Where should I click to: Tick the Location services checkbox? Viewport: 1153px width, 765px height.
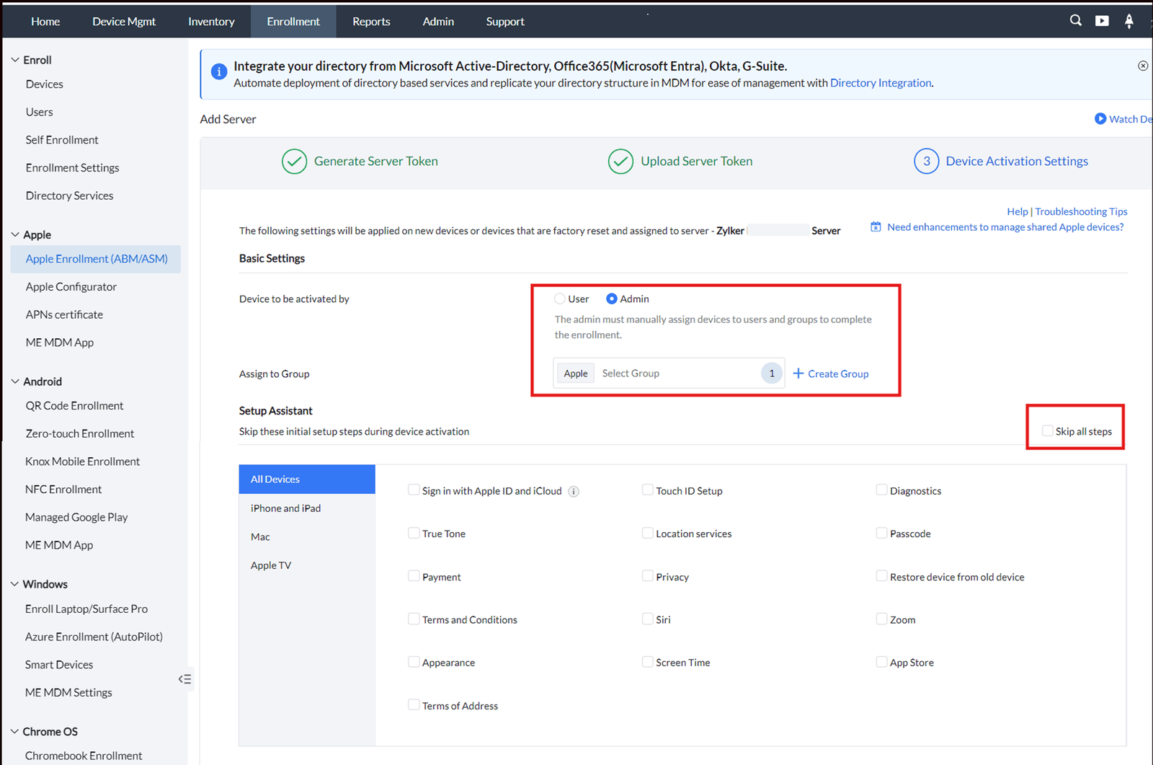(x=647, y=533)
